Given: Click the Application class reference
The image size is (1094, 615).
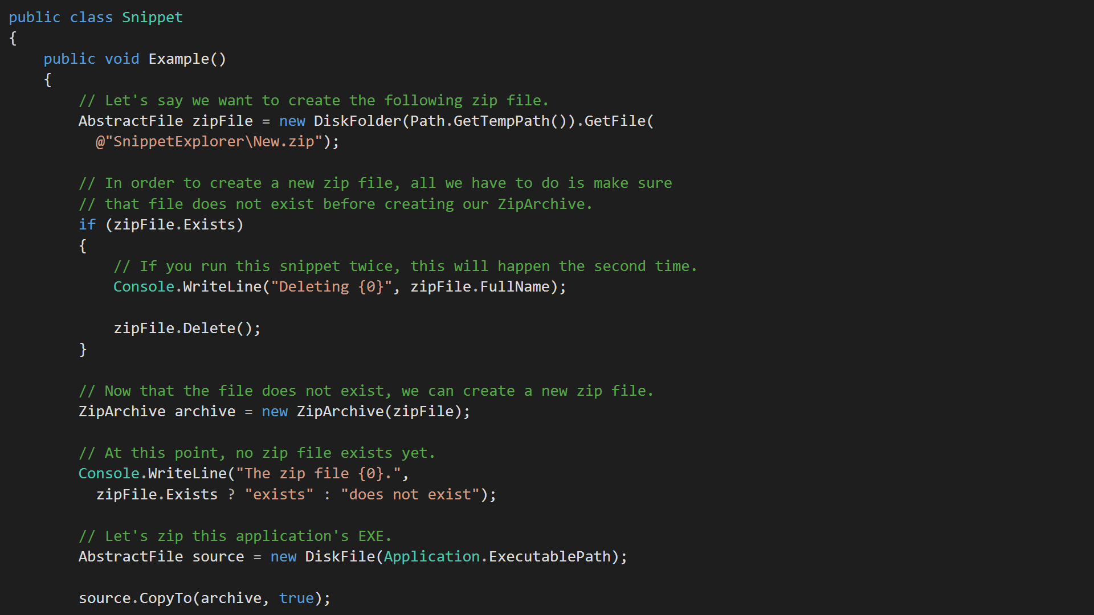Looking at the screenshot, I should (x=431, y=557).
